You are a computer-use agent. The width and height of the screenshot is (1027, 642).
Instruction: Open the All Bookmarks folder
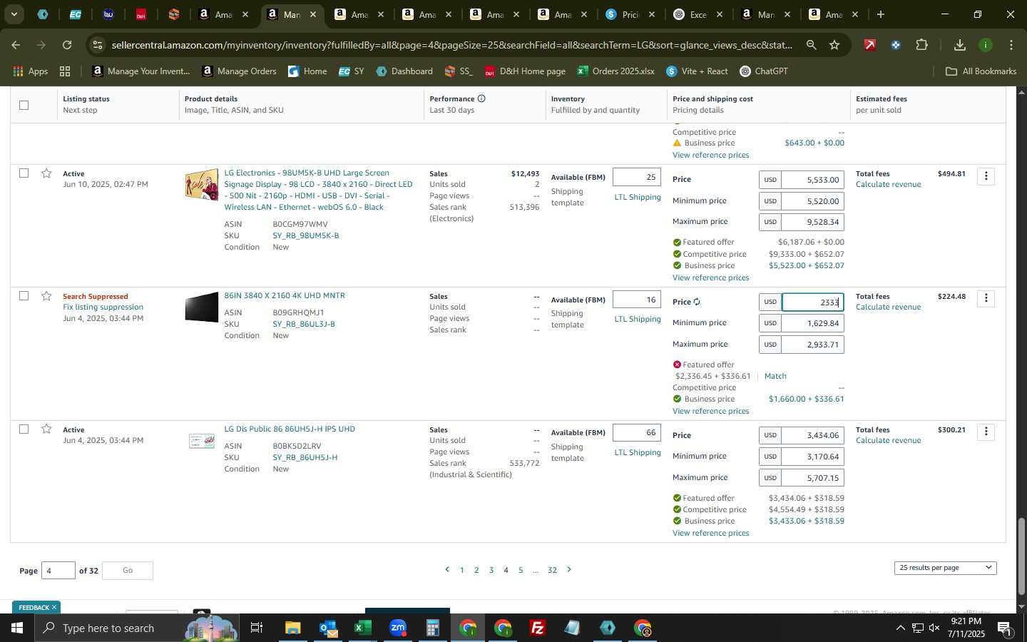(981, 71)
